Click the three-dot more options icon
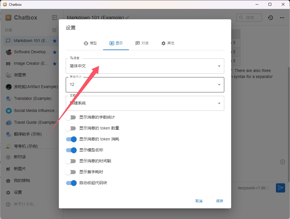290x219 pixels. [282, 18]
